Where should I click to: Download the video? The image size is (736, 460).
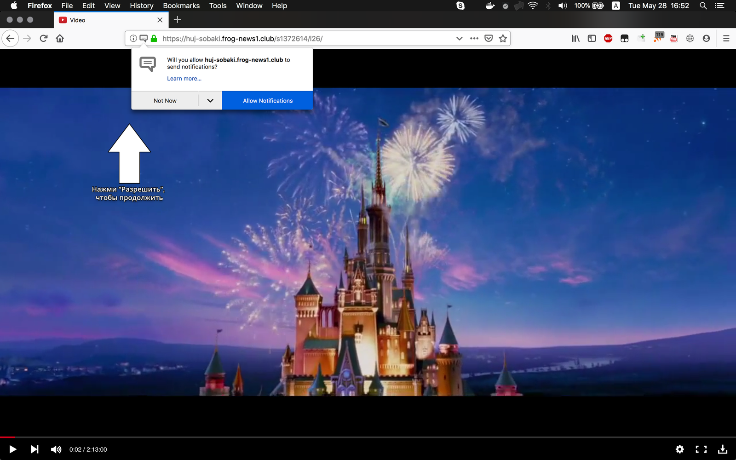tap(723, 449)
